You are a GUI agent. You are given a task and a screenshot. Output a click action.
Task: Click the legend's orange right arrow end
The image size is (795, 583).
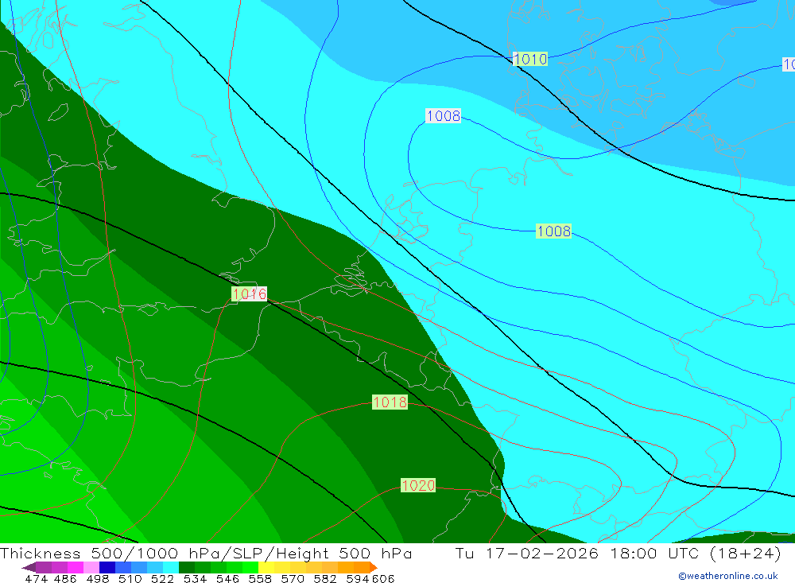[x=374, y=567]
